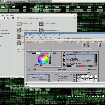This screenshot has height=105, width=105.
Task: Go up one folder in file manager
Action: click(x=4, y=18)
